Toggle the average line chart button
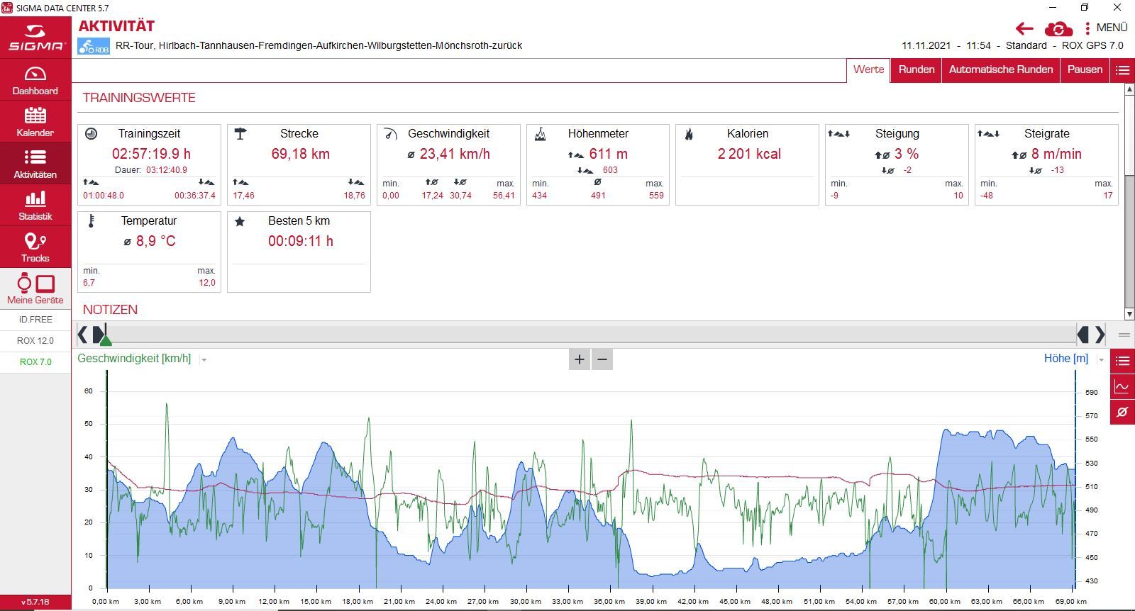Viewport: 1135px width, 611px height. [x=1122, y=411]
